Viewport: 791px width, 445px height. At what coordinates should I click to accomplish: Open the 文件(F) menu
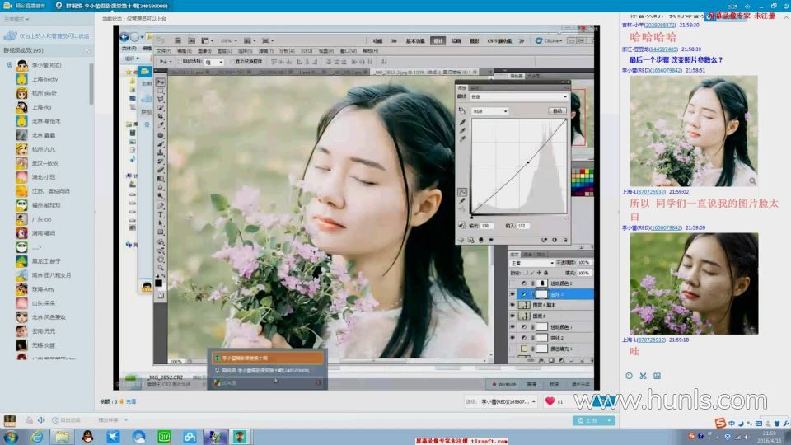coord(163,51)
